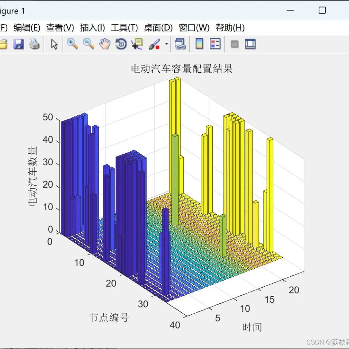349x349 pixels.
Task: Activate the Zoom In magnifier tool
Action: pos(72,44)
